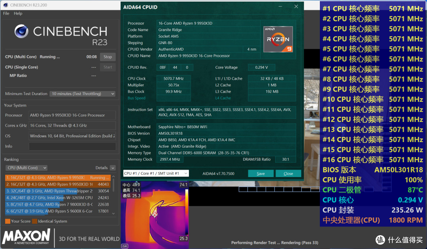This screenshot has height=249, width=427.
Task: Click Save in AIDA64 CPUID
Action: coord(261,173)
